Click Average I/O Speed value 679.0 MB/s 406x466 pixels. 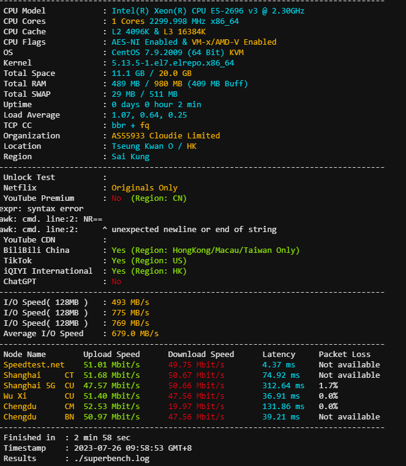click(135, 334)
